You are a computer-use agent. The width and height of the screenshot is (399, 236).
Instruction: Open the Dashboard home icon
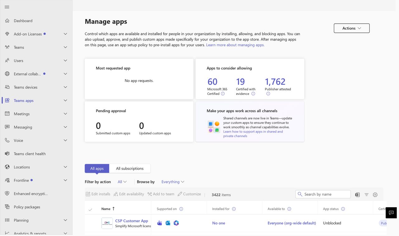[x=7, y=21]
